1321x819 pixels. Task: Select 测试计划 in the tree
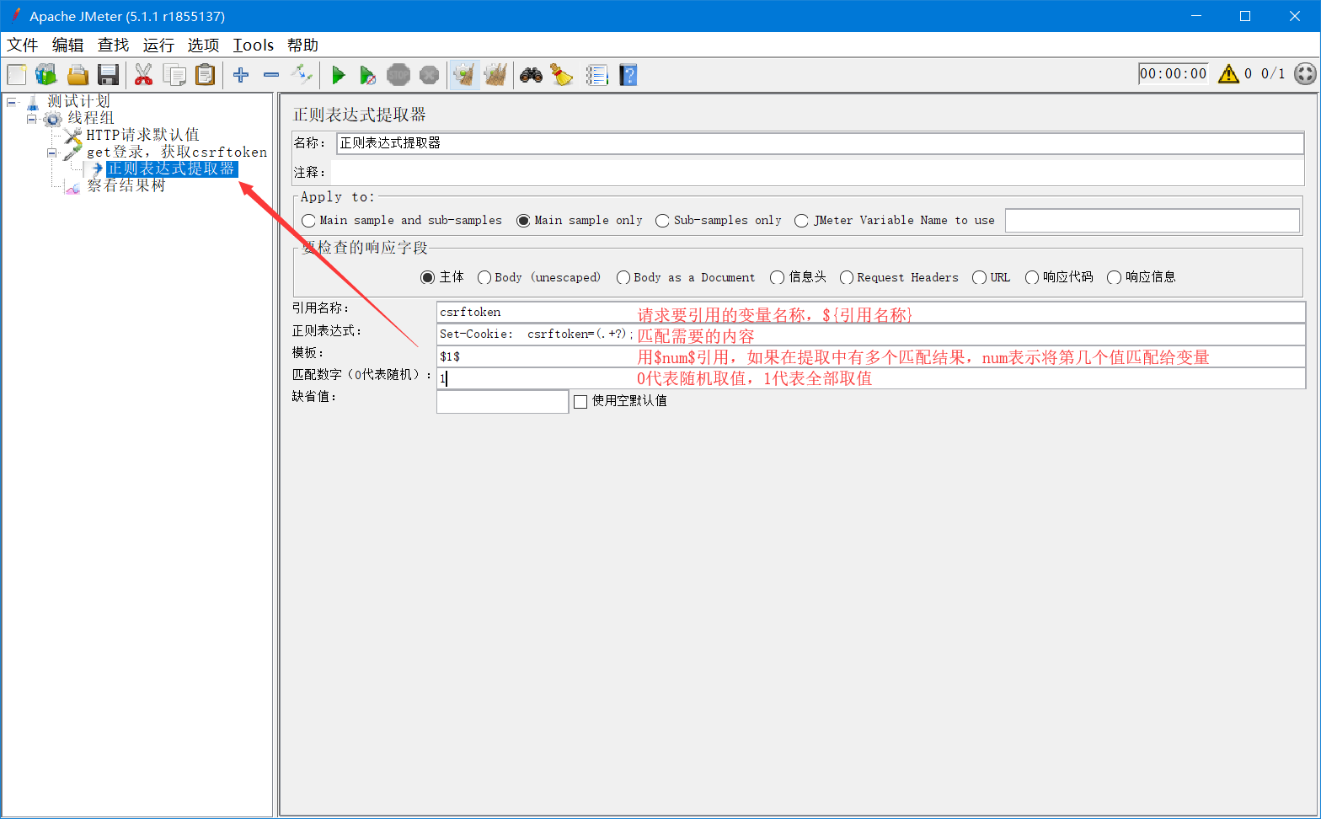(x=78, y=101)
